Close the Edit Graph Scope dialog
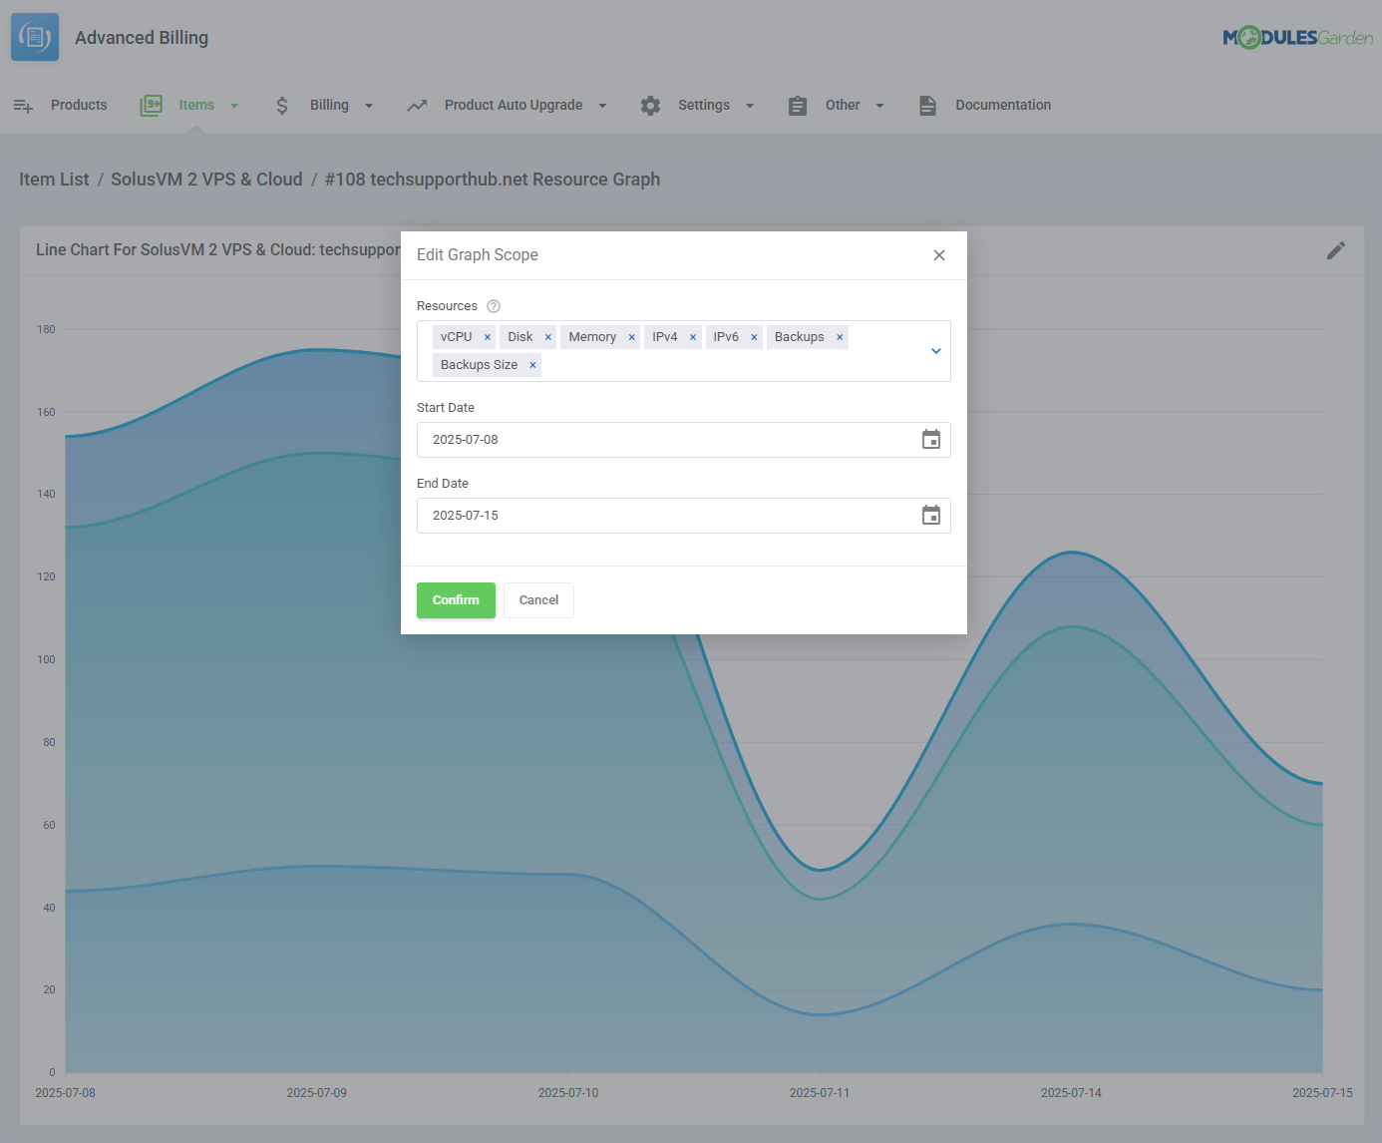This screenshot has height=1143, width=1382. (938, 255)
